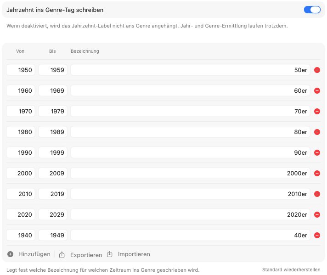This screenshot has width=327, height=275.
Task: Focus the Bezeichnung field with 2000er
Action: (x=190, y=173)
